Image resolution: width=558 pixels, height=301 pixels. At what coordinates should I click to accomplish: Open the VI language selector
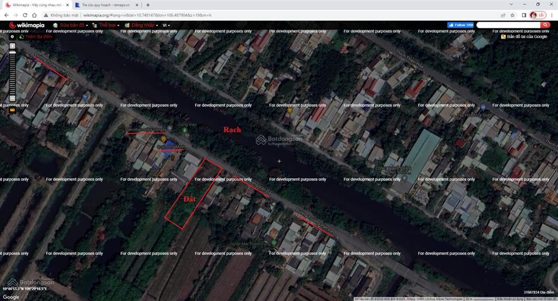click(166, 25)
